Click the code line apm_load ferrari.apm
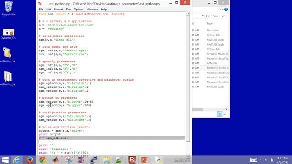Screen dimensions: 292x164 [x=63, y=51]
